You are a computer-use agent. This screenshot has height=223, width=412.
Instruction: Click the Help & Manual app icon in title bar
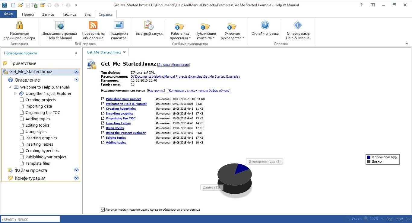4,5
